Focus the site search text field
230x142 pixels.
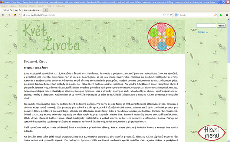point(206,25)
